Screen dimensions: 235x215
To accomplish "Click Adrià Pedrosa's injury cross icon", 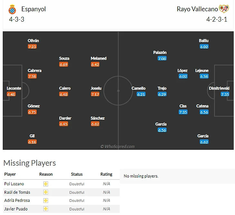I will (x=46, y=200).
